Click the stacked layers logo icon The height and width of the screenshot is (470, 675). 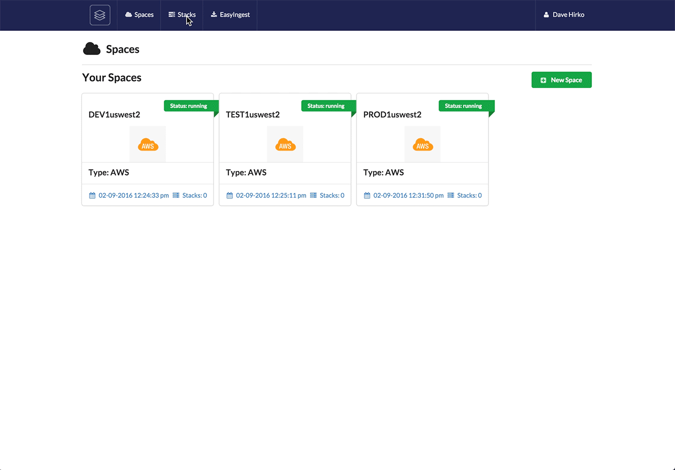click(100, 15)
